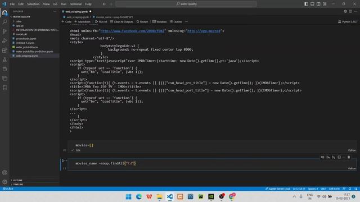Viewport: 360px width, 202px height.
Task: Open notebook toolbar more actions ellipsis
Action: coord(186,21)
